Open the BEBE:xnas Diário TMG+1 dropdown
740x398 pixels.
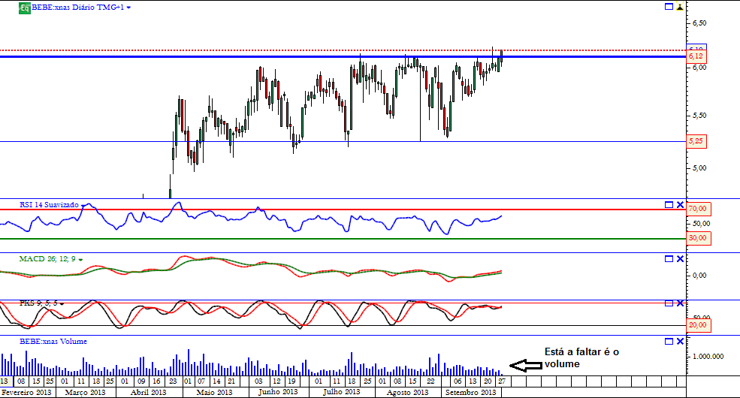128,8
